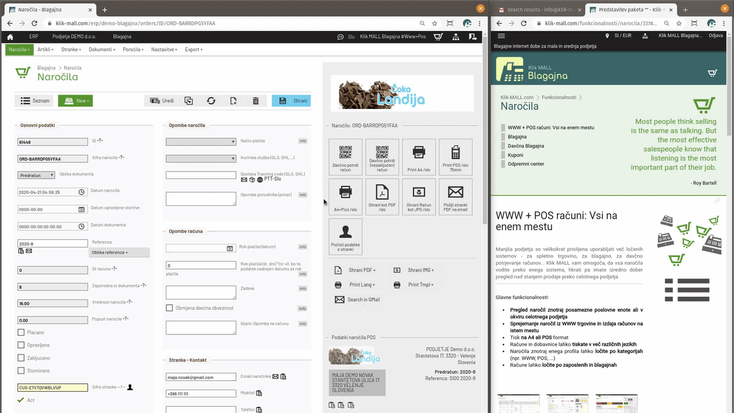Expand the green New + button menu
734x413 pixels.
75,101
